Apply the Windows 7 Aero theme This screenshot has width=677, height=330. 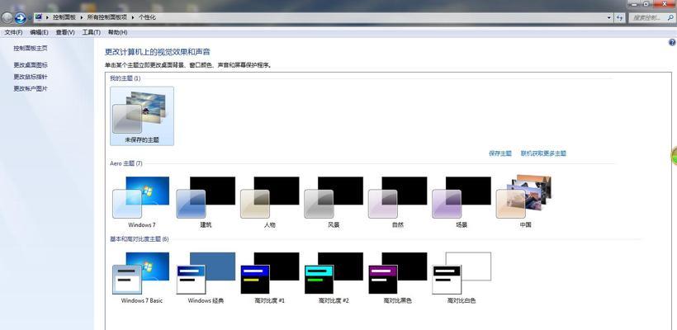[142, 202]
